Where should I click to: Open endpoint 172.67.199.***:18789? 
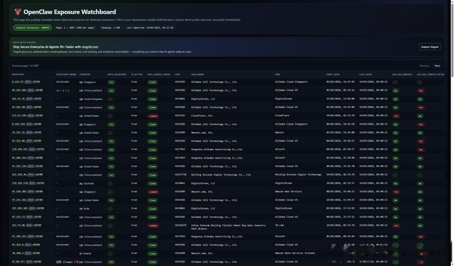(27, 116)
